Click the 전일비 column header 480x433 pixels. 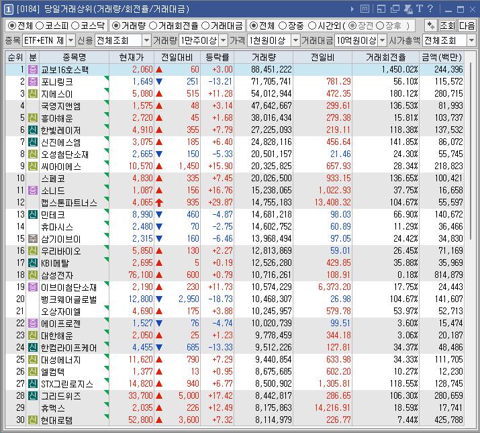pos(322,57)
